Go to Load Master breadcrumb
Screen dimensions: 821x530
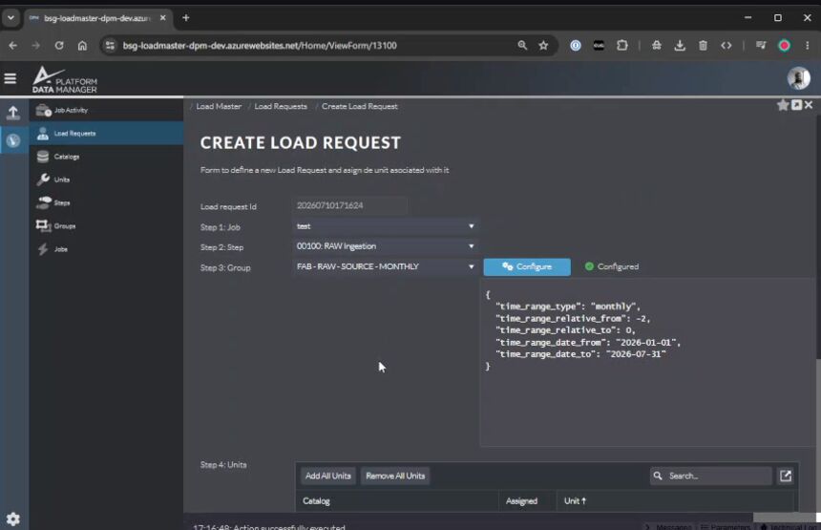click(219, 106)
